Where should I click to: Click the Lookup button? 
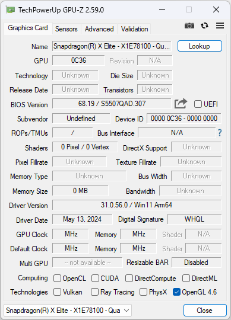point(200,46)
